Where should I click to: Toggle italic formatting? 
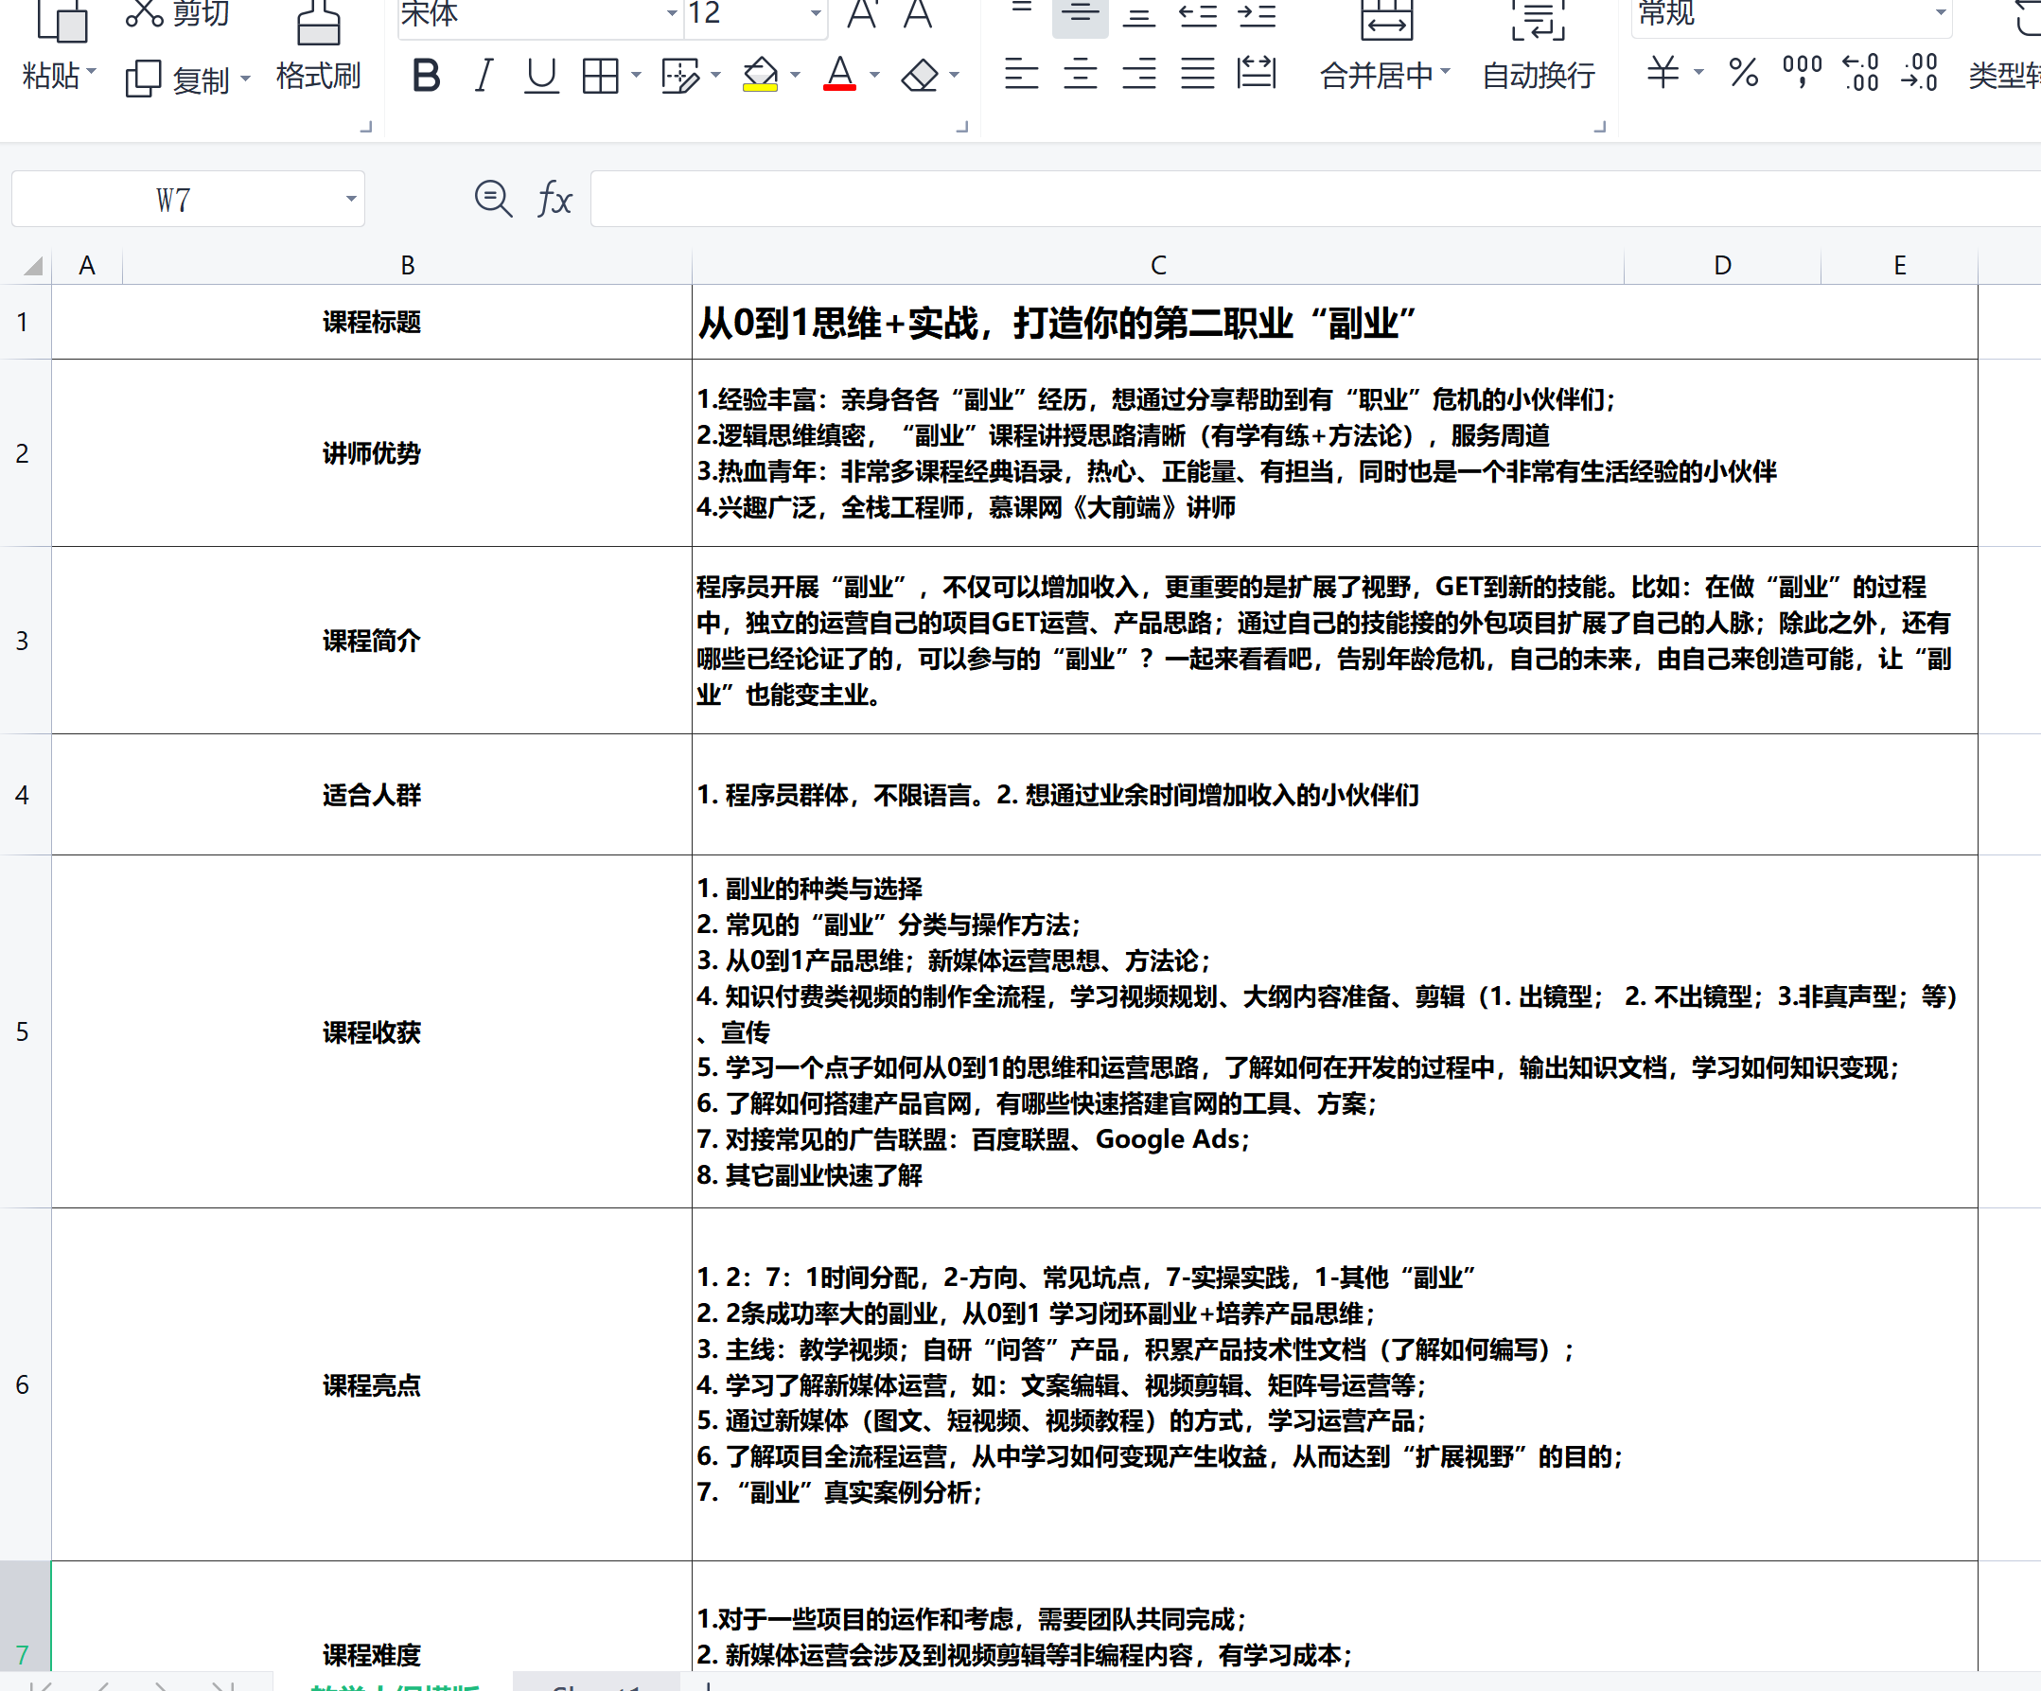coord(483,75)
